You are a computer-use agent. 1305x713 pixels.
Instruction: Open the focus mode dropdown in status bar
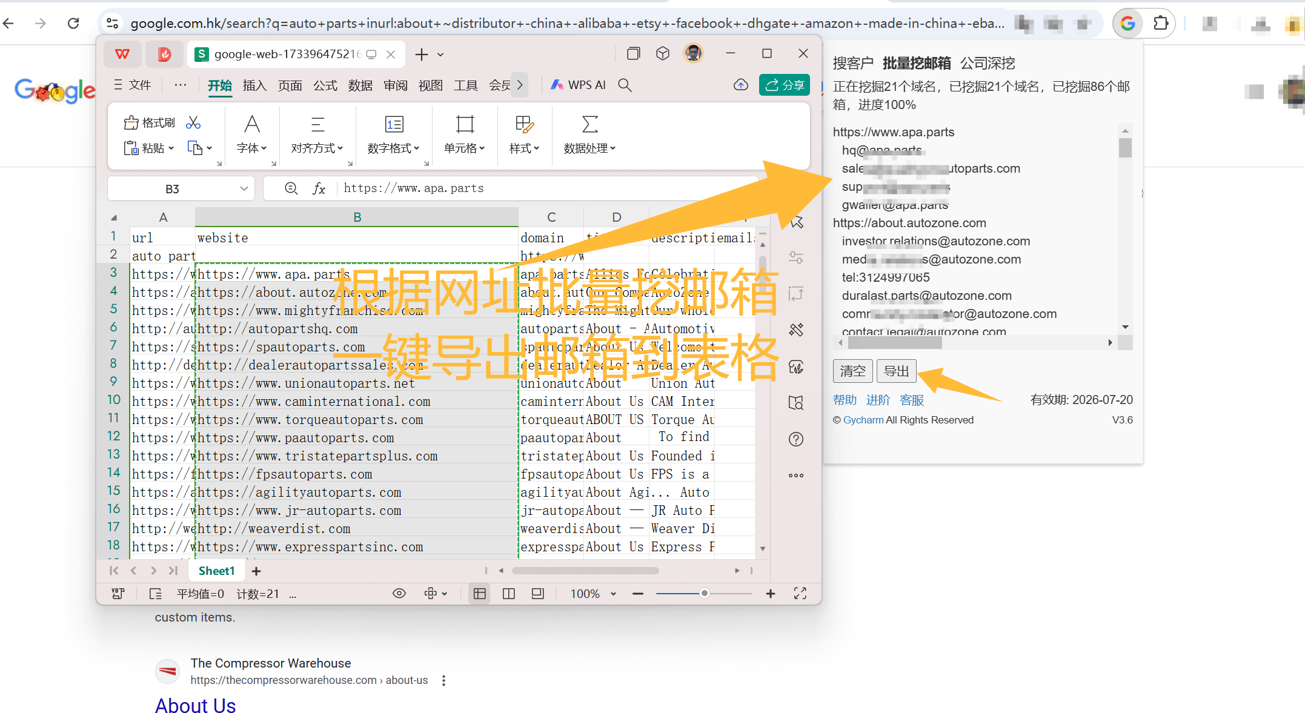pyautogui.click(x=445, y=594)
